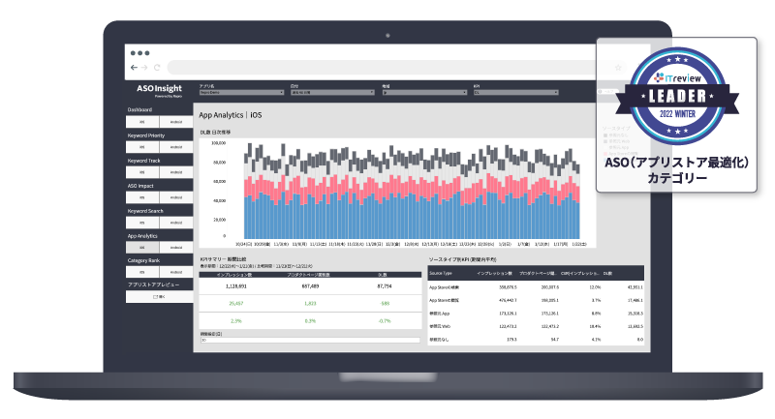Select Android under Keyword Track
Viewport: 775px width, 419px height.
pos(176,172)
